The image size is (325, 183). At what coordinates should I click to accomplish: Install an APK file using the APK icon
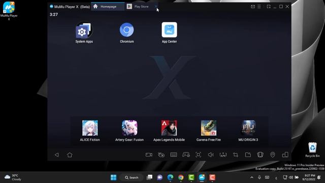[223, 155]
